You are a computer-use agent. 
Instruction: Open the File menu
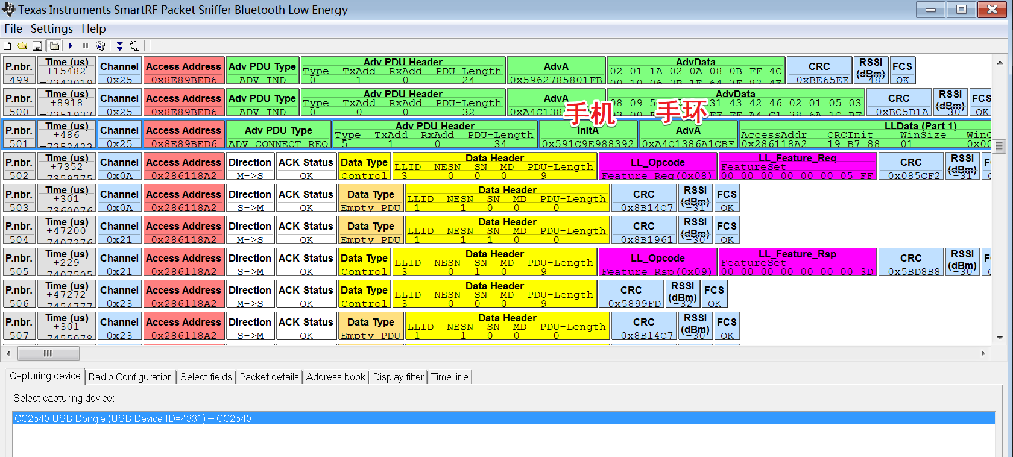(13, 28)
